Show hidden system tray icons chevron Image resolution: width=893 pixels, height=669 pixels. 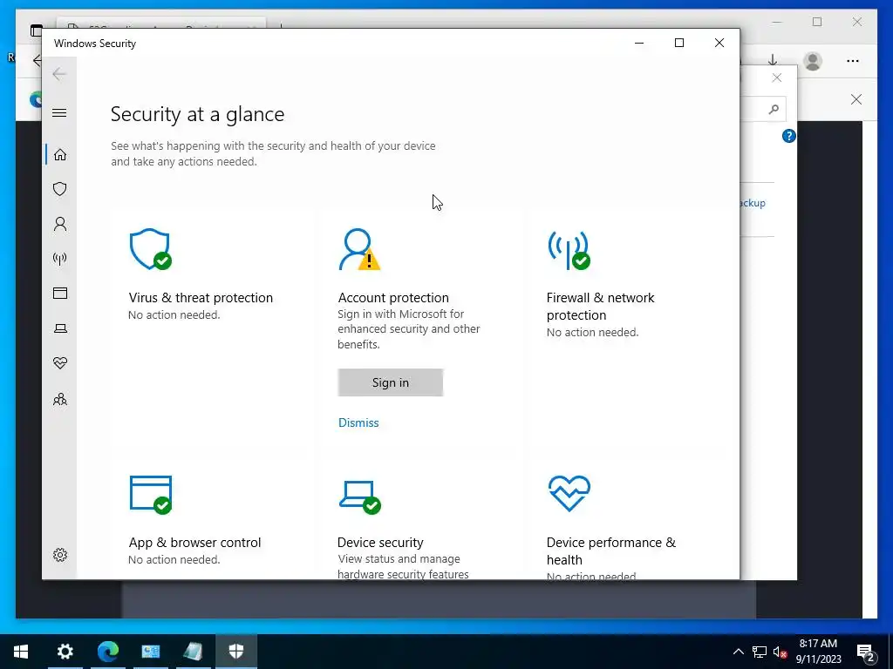738,652
